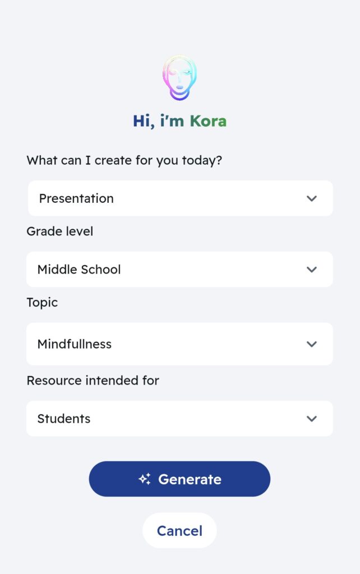Select the Students text in dropdown
The height and width of the screenshot is (574, 360).
tap(64, 418)
